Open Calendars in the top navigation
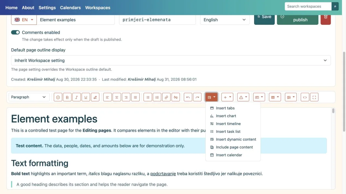Image resolution: width=346 pixels, height=194 pixels. point(70,8)
